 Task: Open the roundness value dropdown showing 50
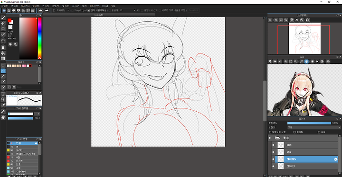[127, 10]
